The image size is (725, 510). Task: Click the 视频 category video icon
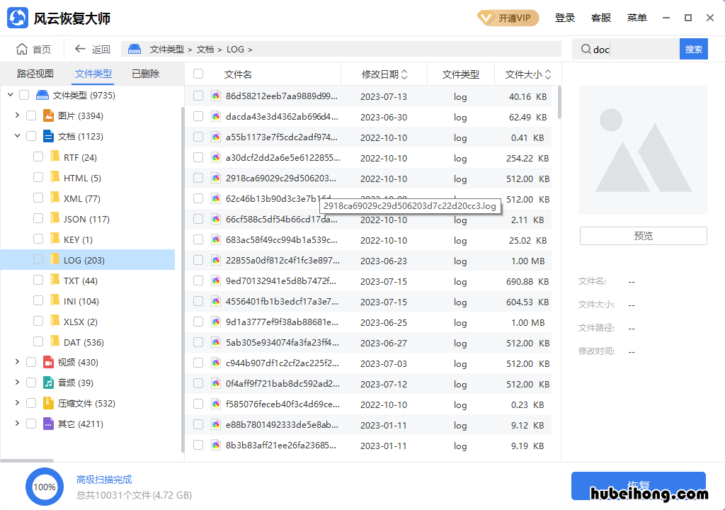tap(49, 362)
